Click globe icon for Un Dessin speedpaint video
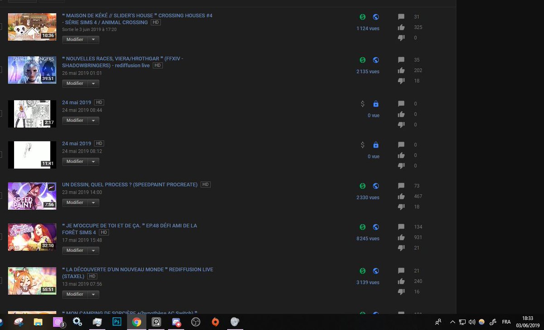Image resolution: width=544 pixels, height=330 pixels. tap(376, 186)
